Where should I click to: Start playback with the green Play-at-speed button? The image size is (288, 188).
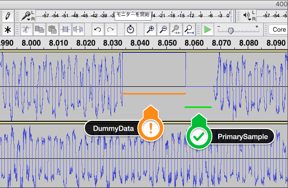(x=207, y=29)
